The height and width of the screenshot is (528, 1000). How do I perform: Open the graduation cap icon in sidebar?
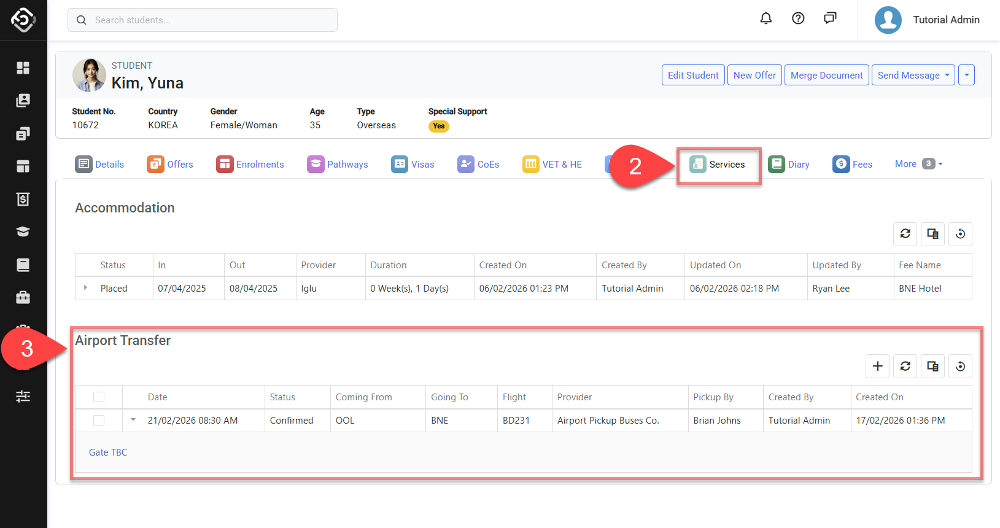coord(23,232)
